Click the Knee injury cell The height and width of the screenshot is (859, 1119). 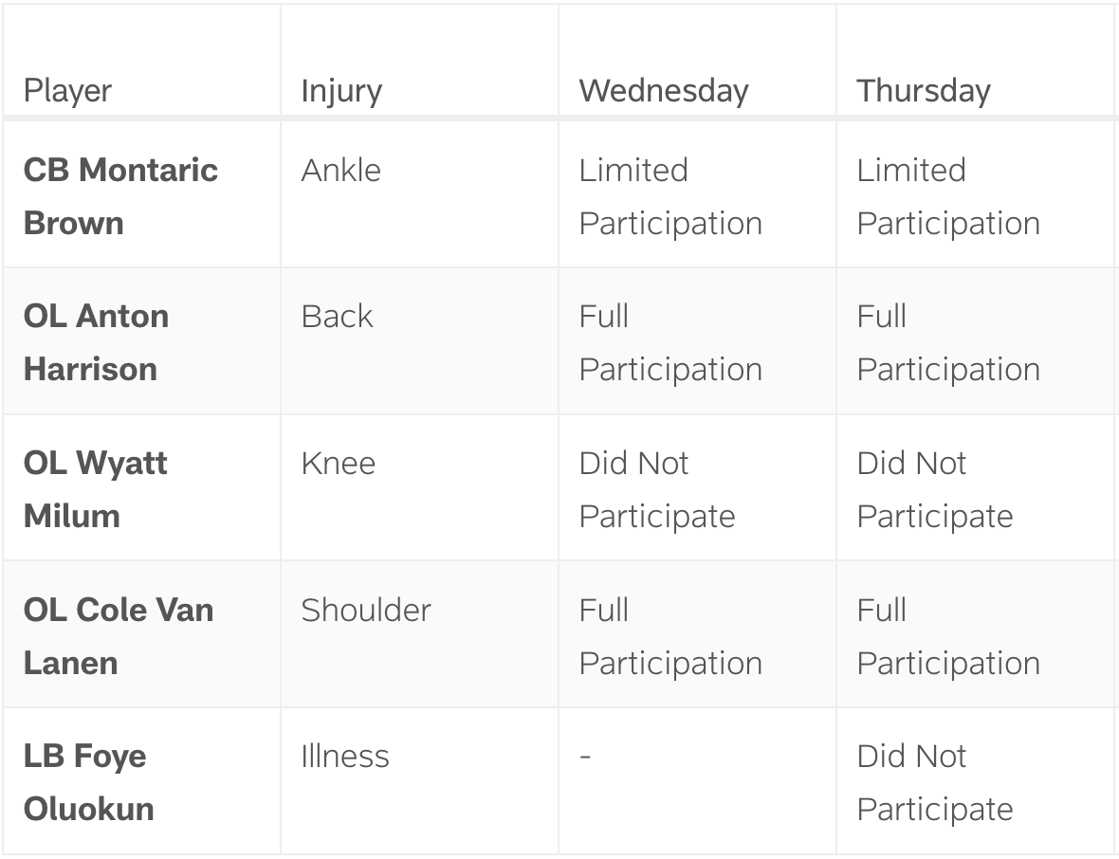click(x=338, y=464)
